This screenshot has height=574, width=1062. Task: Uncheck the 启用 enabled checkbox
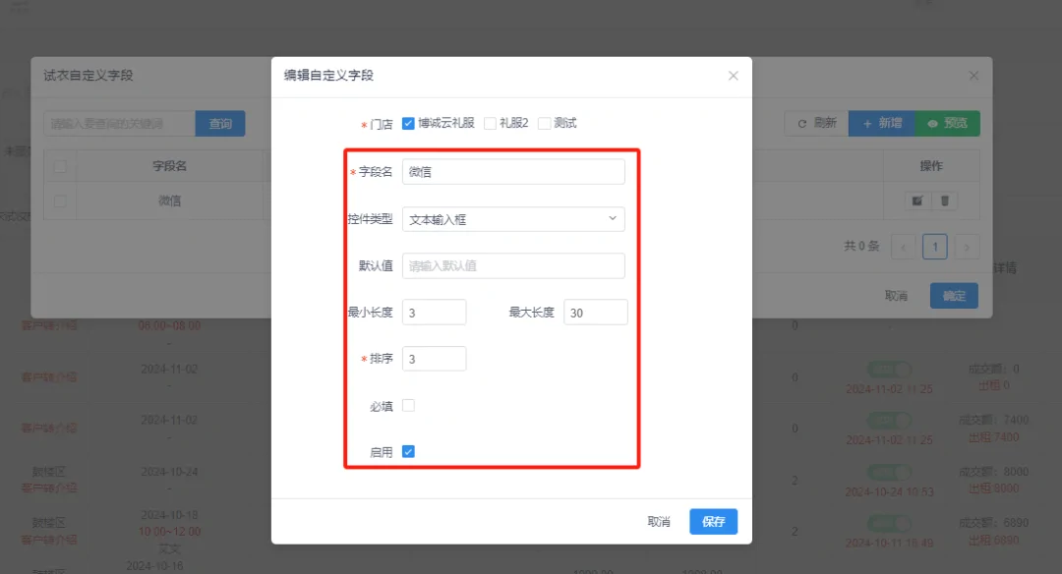pos(409,451)
